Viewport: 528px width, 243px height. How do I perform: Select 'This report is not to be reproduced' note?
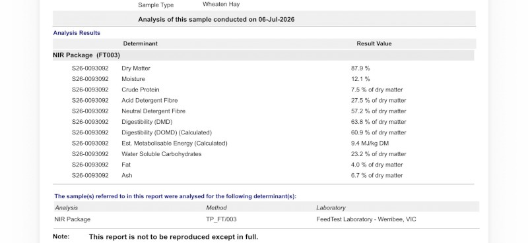click(x=174, y=237)
